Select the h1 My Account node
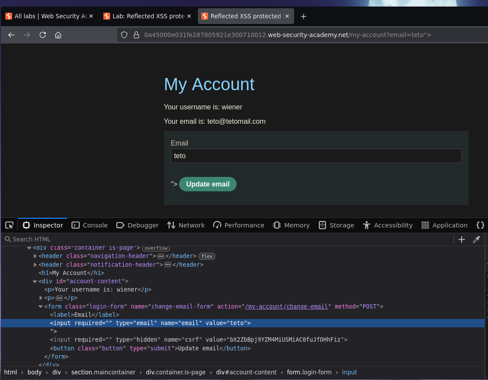This screenshot has height=380, width=488. pyautogui.click(x=71, y=273)
